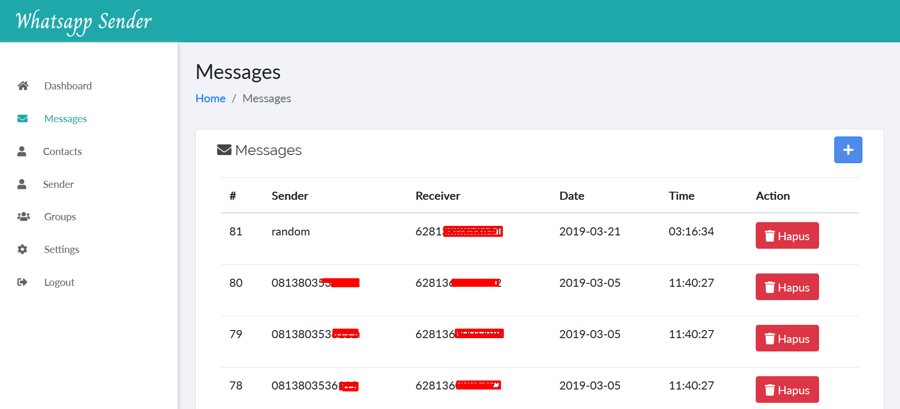Click the Dashboard home icon
The height and width of the screenshot is (409, 900).
pos(23,86)
